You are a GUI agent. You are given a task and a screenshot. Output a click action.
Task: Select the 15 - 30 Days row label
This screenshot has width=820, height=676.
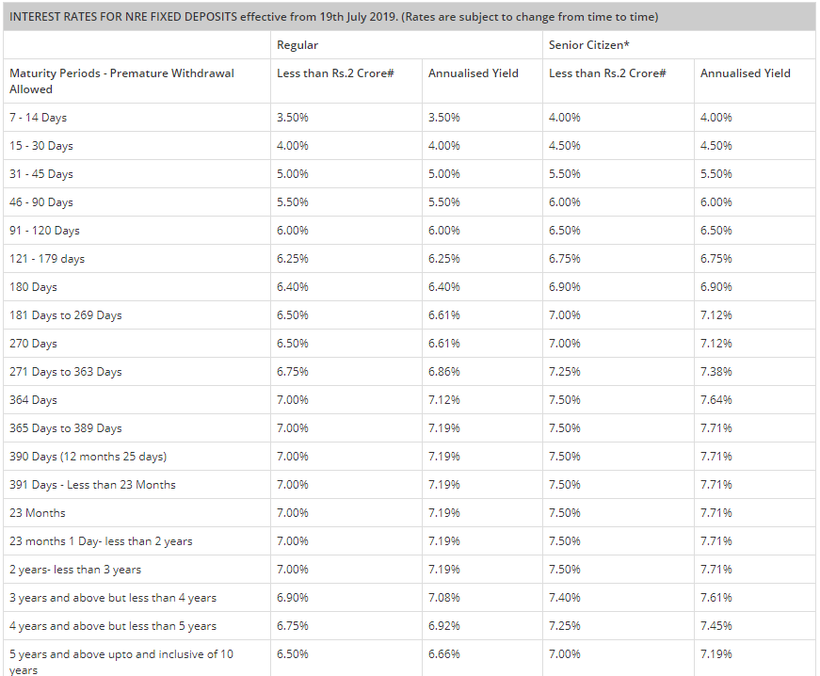pos(41,145)
